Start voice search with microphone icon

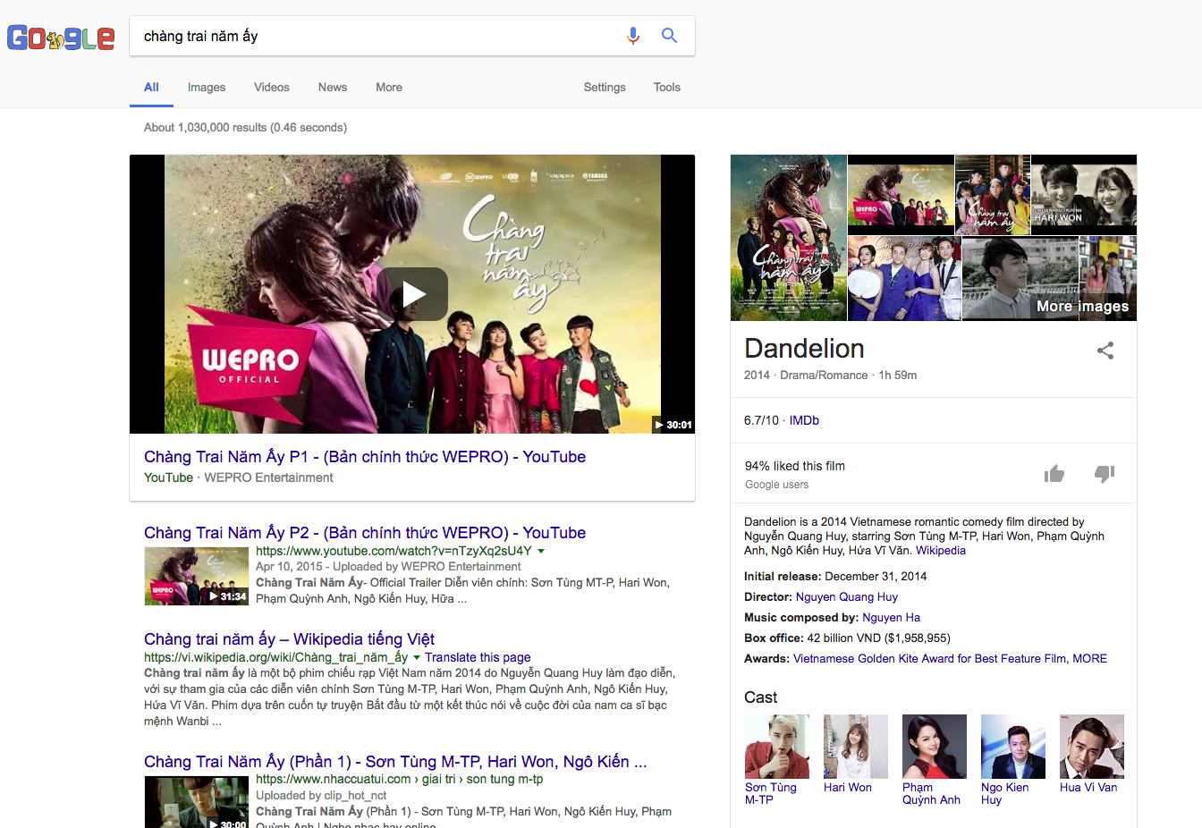click(633, 36)
